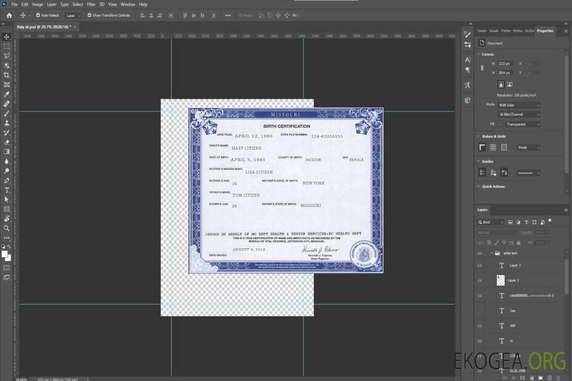The height and width of the screenshot is (381, 572).
Task: Open the 3D cube panel icon
Action: [468, 100]
